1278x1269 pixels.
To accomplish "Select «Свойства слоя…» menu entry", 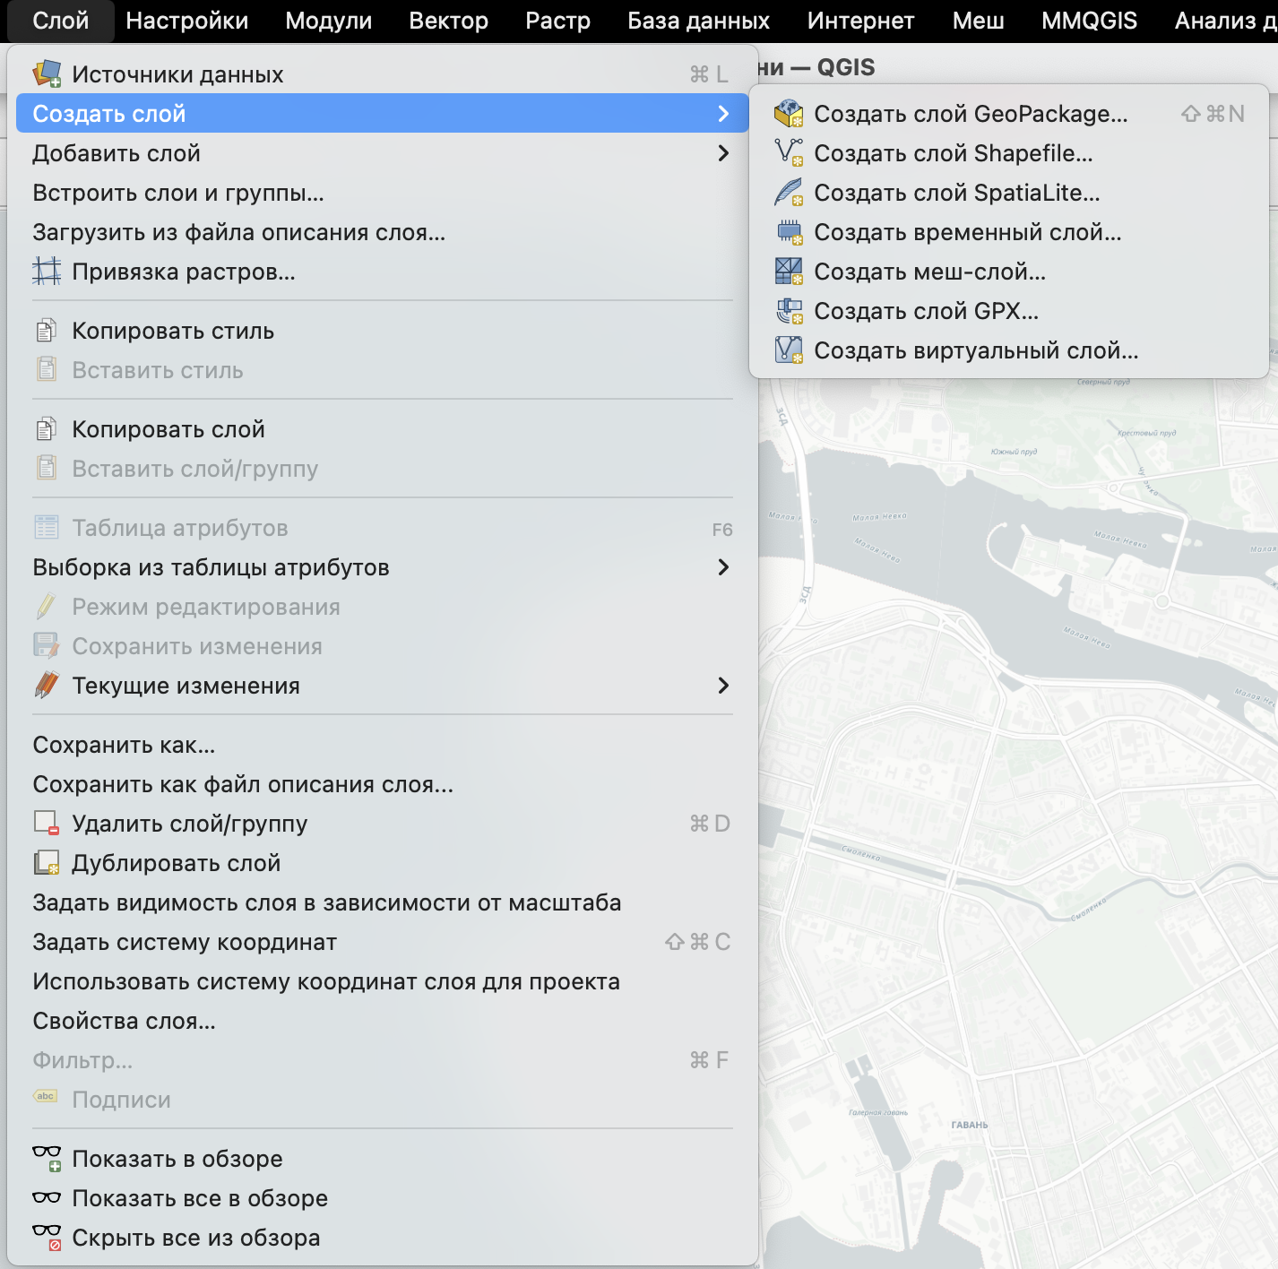I will click(125, 1021).
